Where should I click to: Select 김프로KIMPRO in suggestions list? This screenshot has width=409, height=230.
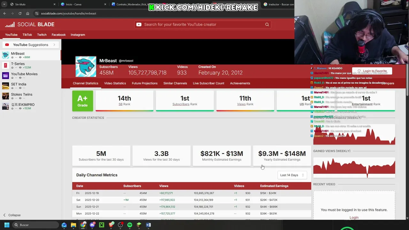click(31, 106)
